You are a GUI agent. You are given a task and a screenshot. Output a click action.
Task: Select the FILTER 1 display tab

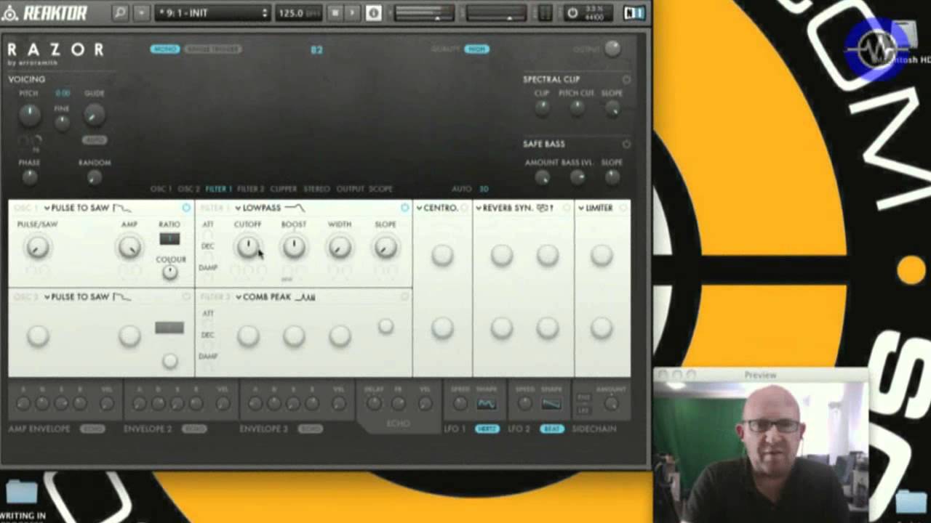pos(218,189)
